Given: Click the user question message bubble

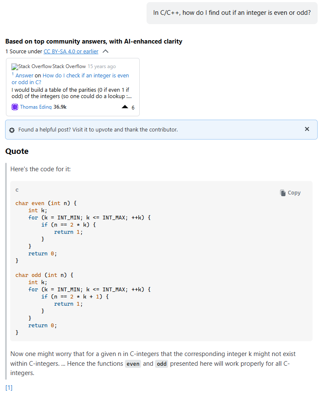Looking at the screenshot, I should tap(232, 13).
